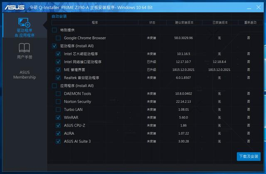This screenshot has width=266, height=174.
Task: Toggle the 特别提供 group checkbox
Action: 54,30
